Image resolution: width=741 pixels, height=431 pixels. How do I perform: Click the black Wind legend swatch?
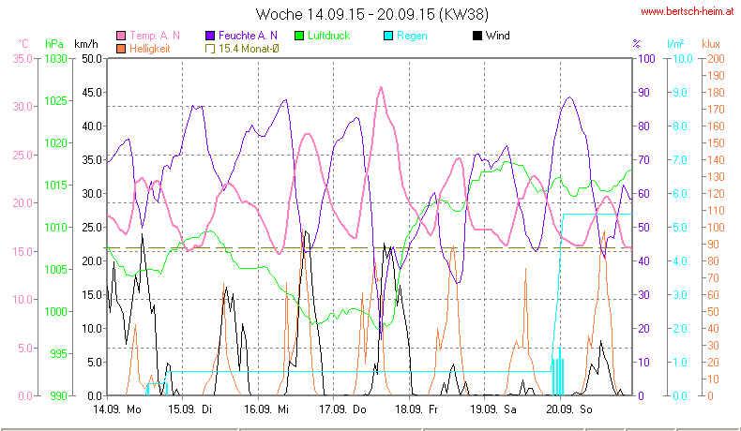tap(477, 36)
